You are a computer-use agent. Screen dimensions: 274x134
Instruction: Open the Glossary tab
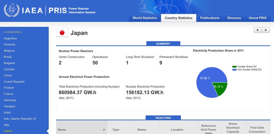[234, 18]
